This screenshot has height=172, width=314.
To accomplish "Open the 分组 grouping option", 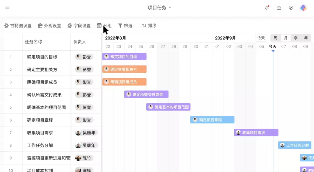I will [104, 26].
